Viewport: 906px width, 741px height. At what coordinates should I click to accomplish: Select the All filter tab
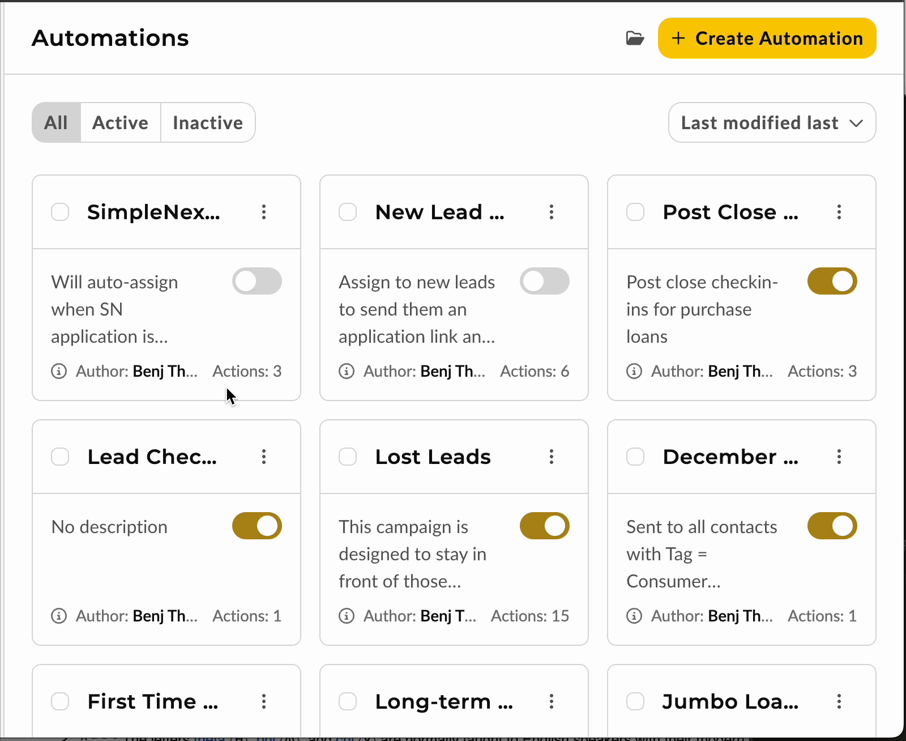click(56, 122)
